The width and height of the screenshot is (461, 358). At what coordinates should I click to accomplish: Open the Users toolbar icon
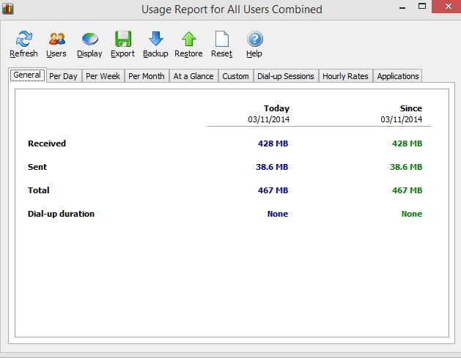[56, 39]
